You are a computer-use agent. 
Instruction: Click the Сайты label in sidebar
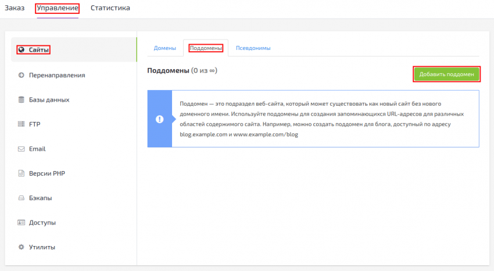click(39, 50)
